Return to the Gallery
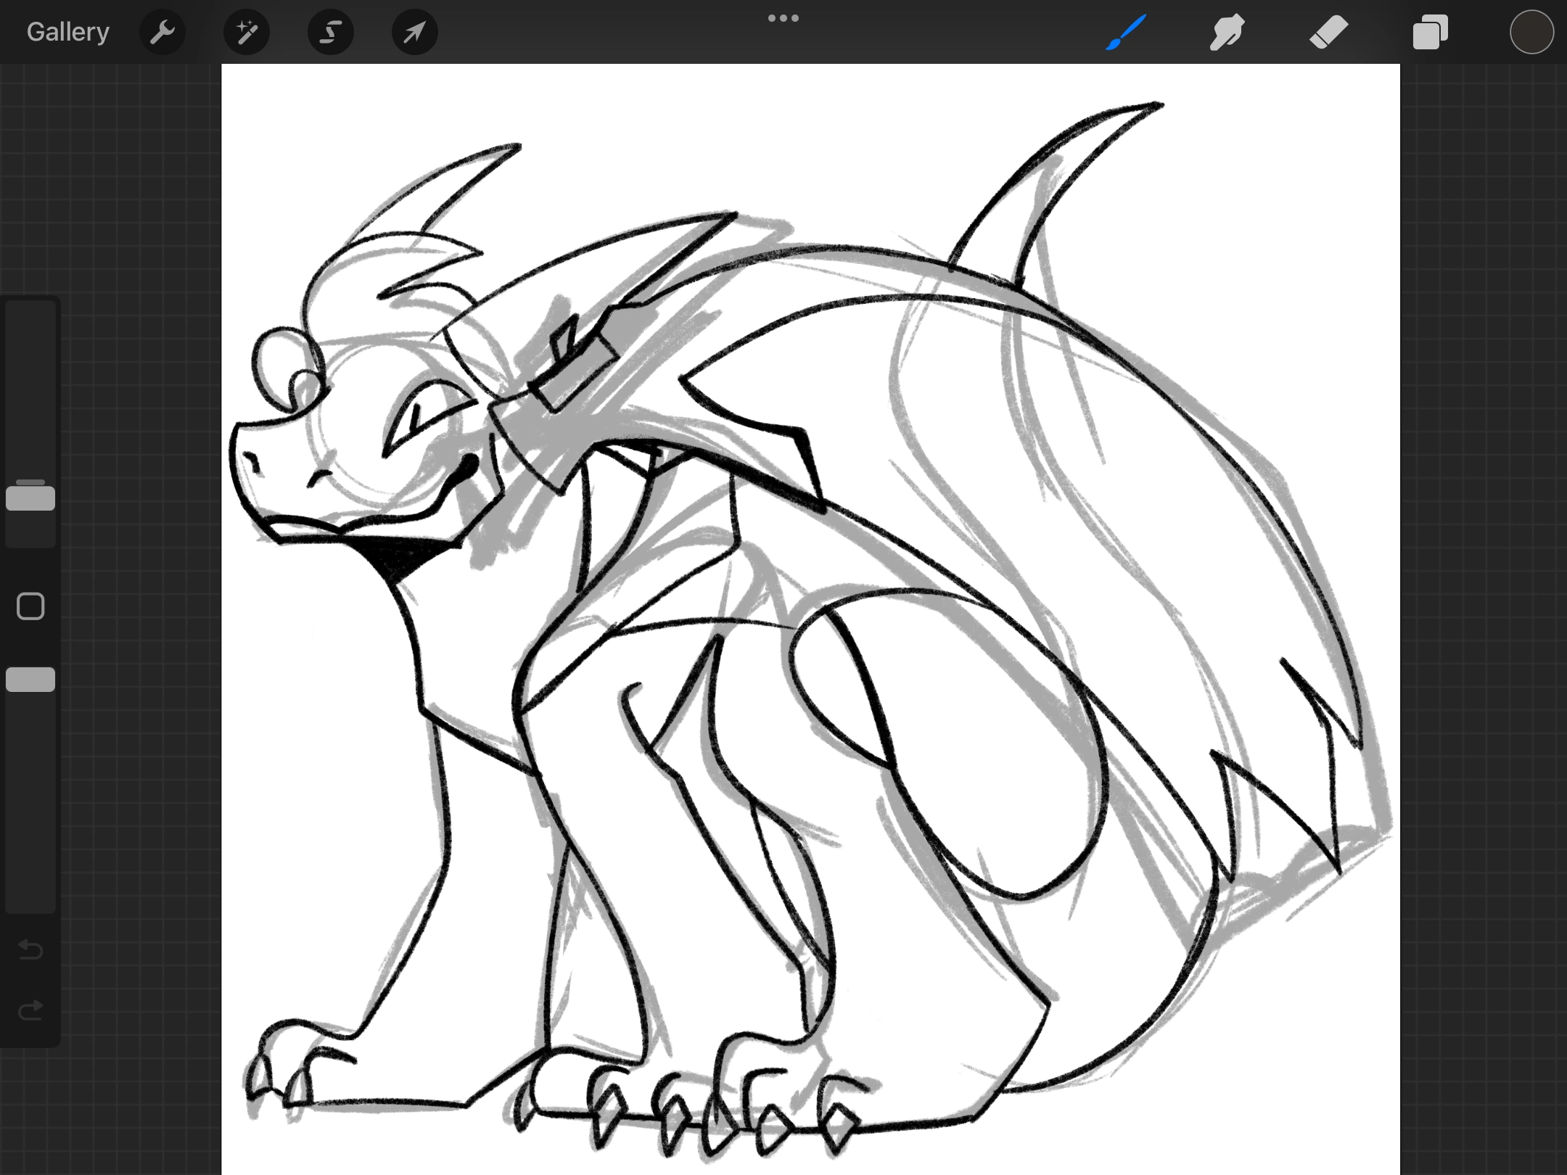 pyautogui.click(x=68, y=32)
